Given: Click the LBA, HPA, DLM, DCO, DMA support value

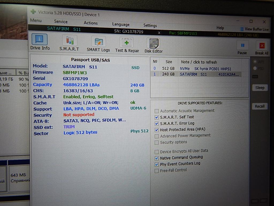Looking at the screenshot, I should click(91, 109).
